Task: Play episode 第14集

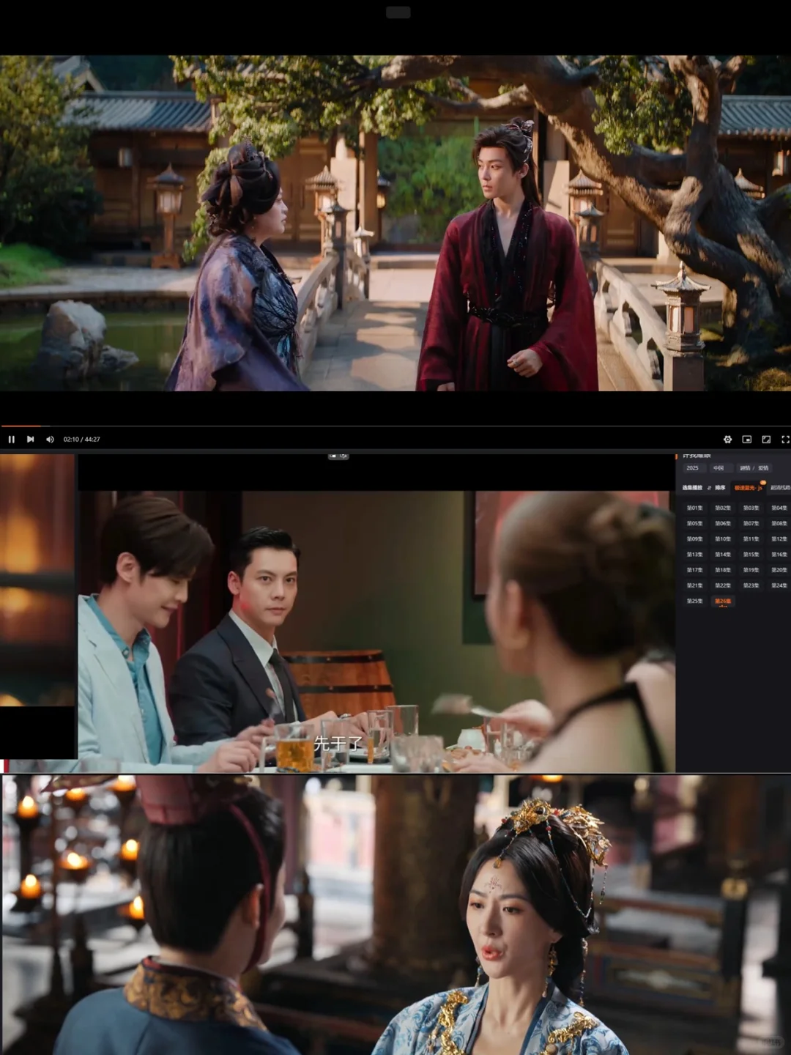Action: (723, 555)
